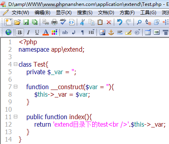This screenshot has width=169, height=144.
Task: Collapse the __construct function fold marker
Action: tap(15, 87)
